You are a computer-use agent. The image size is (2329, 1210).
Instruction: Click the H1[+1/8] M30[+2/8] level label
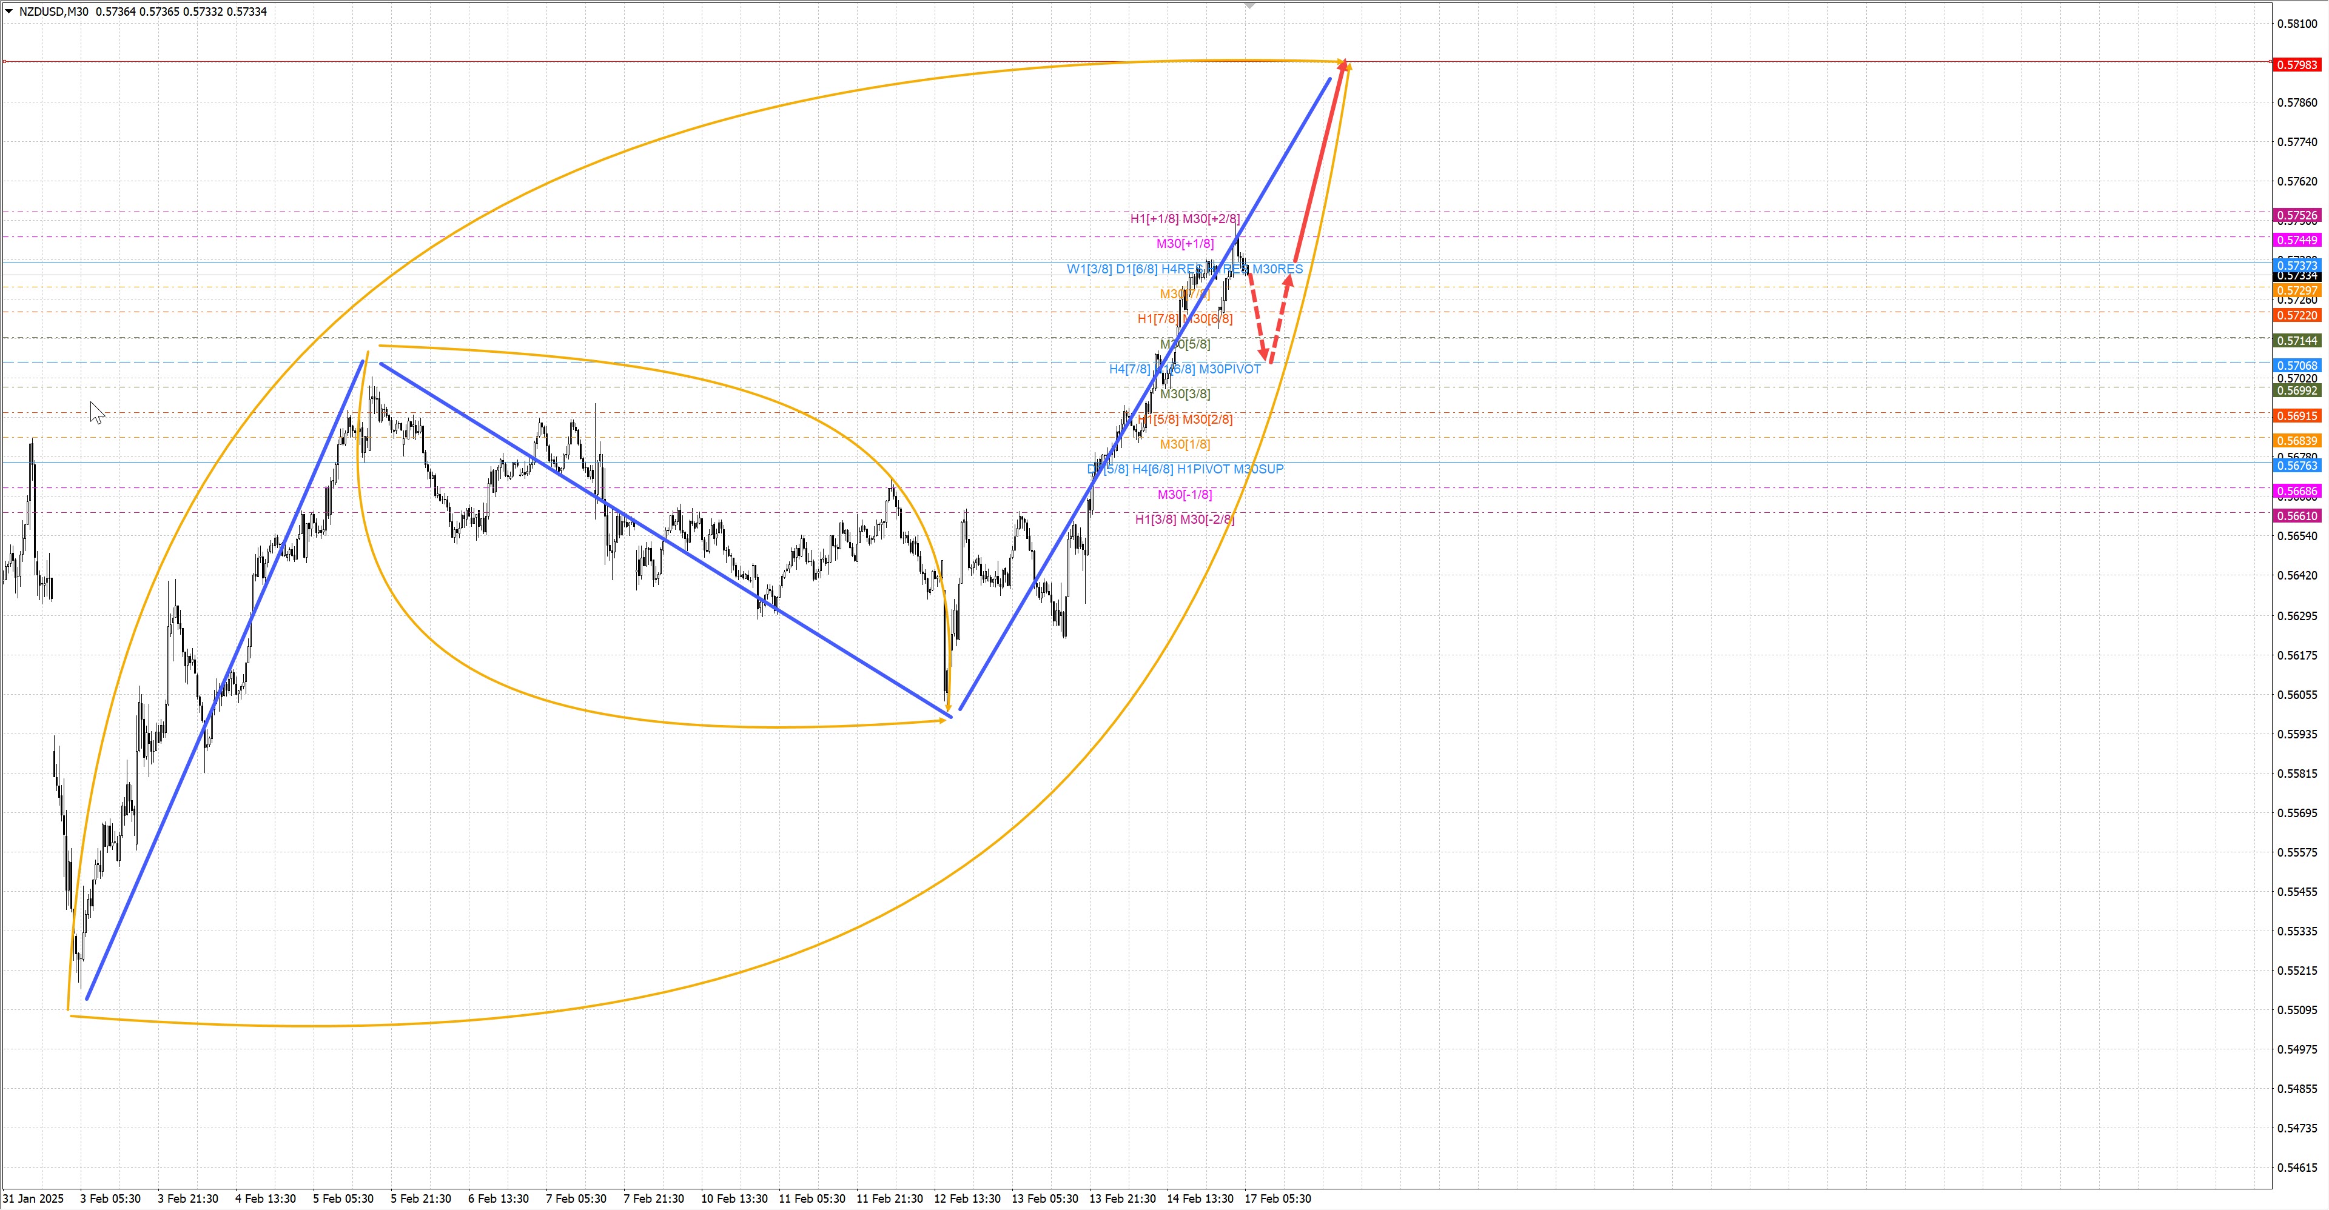1185,219
